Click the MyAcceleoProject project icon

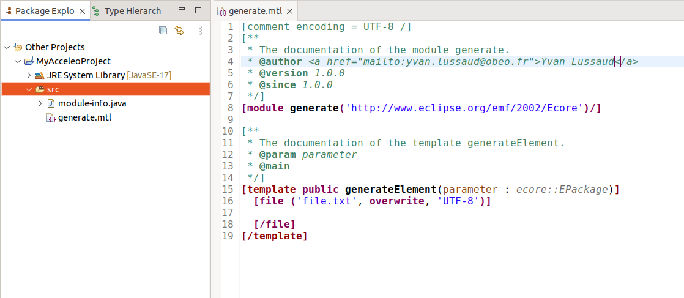pos(29,61)
